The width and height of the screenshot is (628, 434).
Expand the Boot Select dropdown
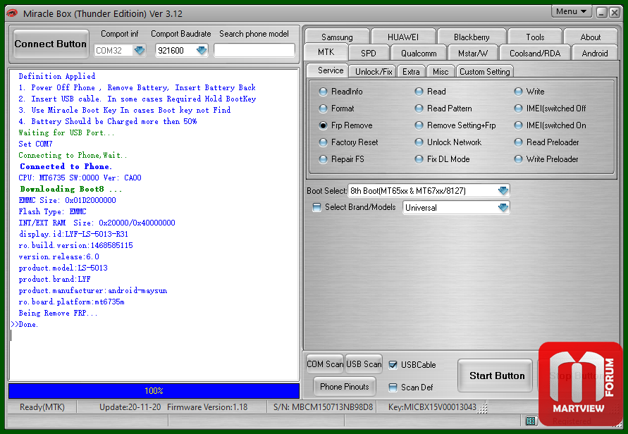503,190
